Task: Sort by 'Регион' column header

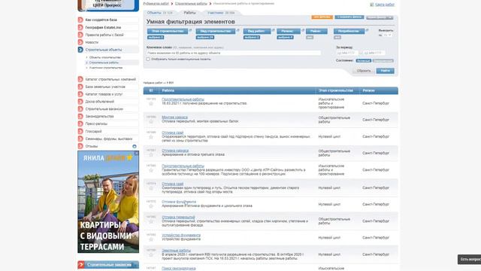Action: pyautogui.click(x=368, y=90)
